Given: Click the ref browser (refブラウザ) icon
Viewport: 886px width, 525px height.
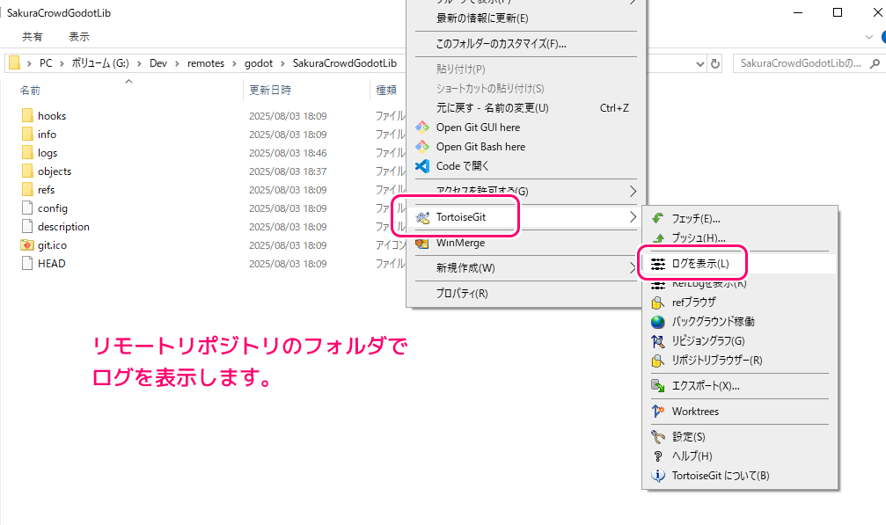Looking at the screenshot, I should click(x=657, y=303).
